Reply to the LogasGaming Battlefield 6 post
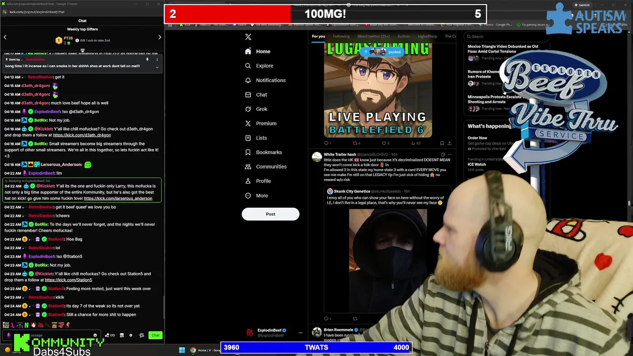The height and width of the screenshot is (356, 633). point(326,143)
